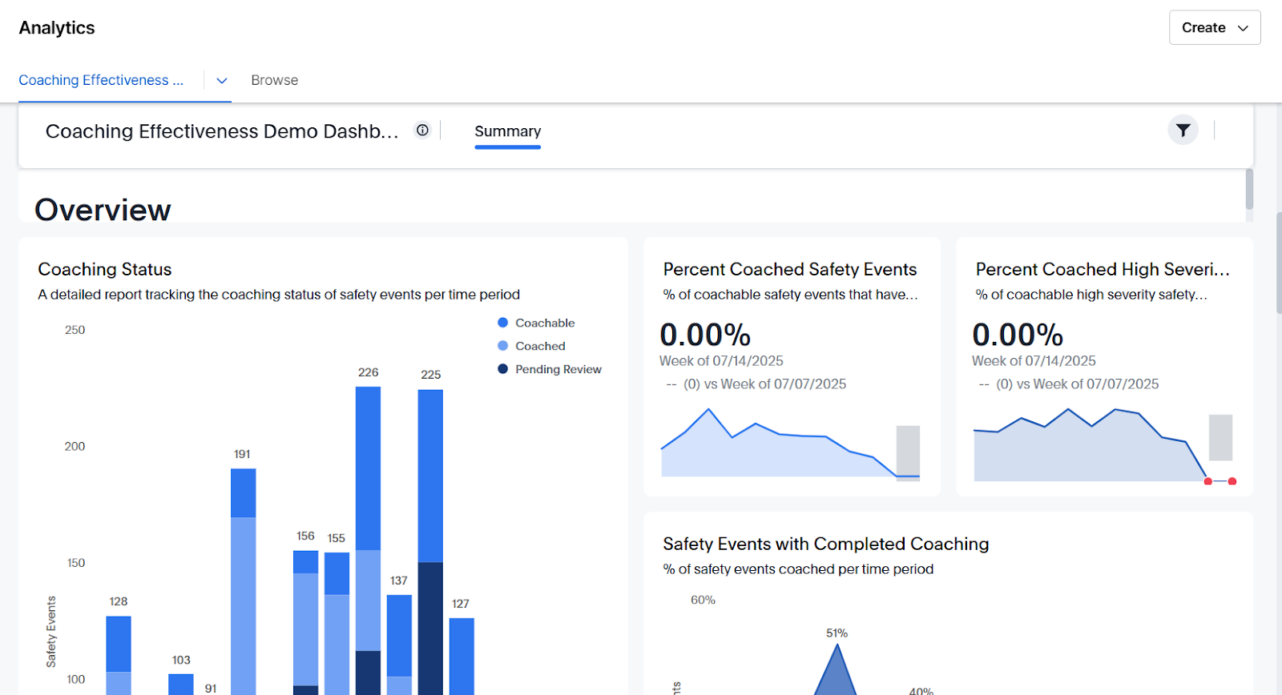Toggle the Pending Review legend series
The height and width of the screenshot is (695, 1282).
tap(558, 369)
